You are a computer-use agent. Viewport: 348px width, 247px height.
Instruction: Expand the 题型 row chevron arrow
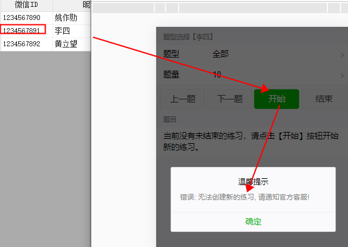[342, 55]
